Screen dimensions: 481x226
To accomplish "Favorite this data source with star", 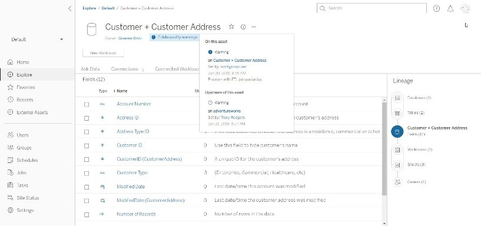I will (231, 26).
